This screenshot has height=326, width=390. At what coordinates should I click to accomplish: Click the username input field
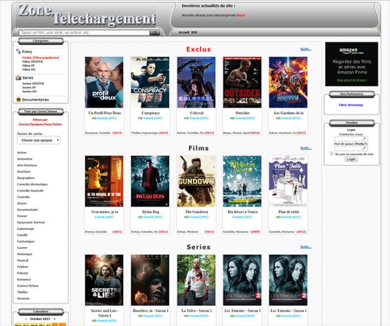click(x=351, y=139)
